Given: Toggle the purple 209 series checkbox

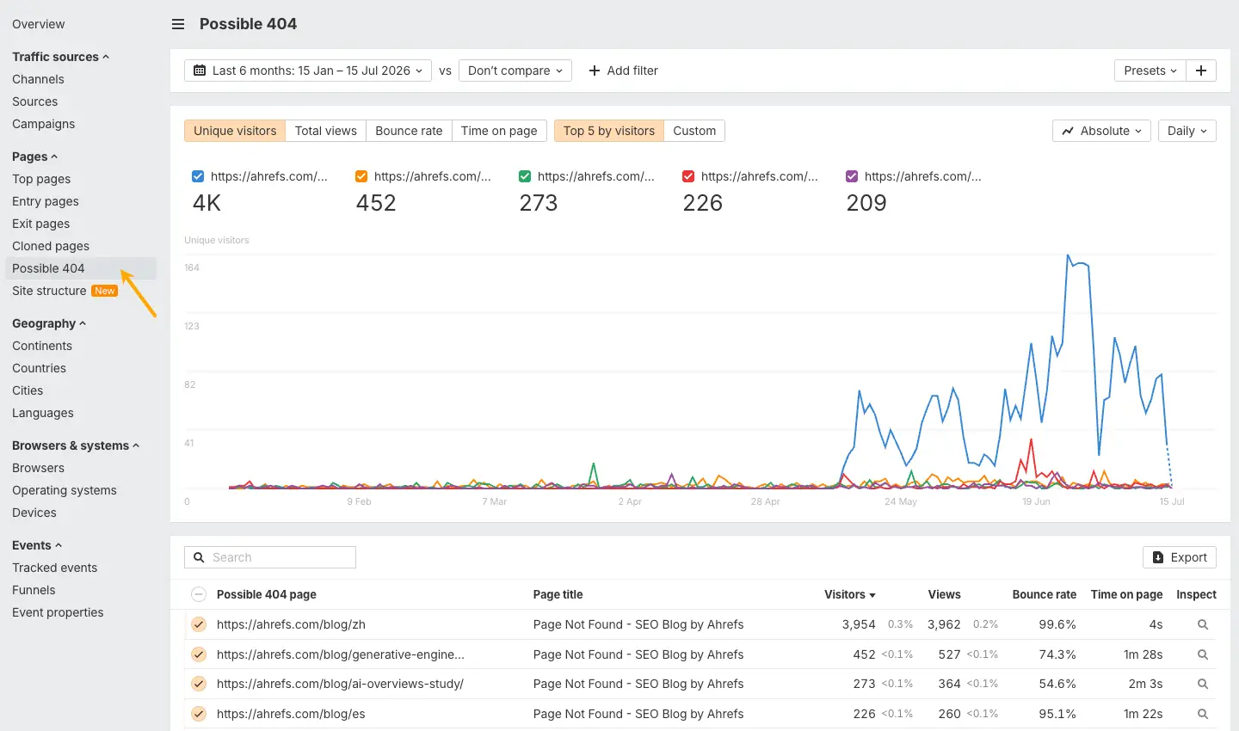Looking at the screenshot, I should click(x=852, y=176).
